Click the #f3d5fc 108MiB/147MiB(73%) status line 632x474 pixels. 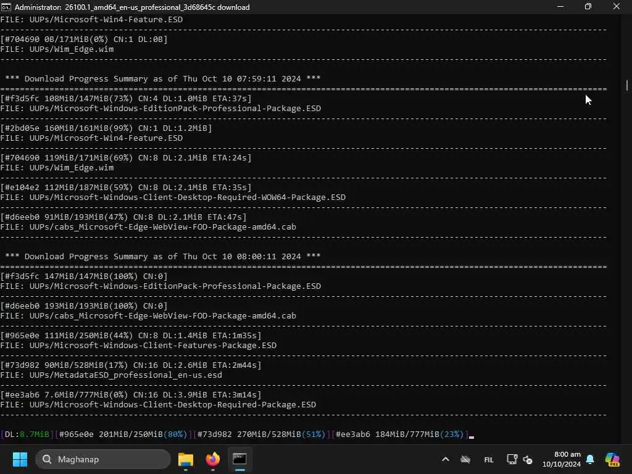[126, 98]
